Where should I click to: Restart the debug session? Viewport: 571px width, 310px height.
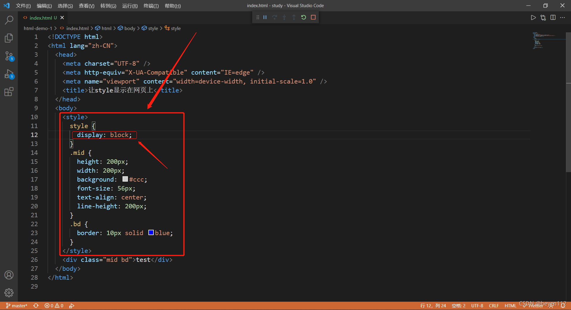pyautogui.click(x=304, y=17)
